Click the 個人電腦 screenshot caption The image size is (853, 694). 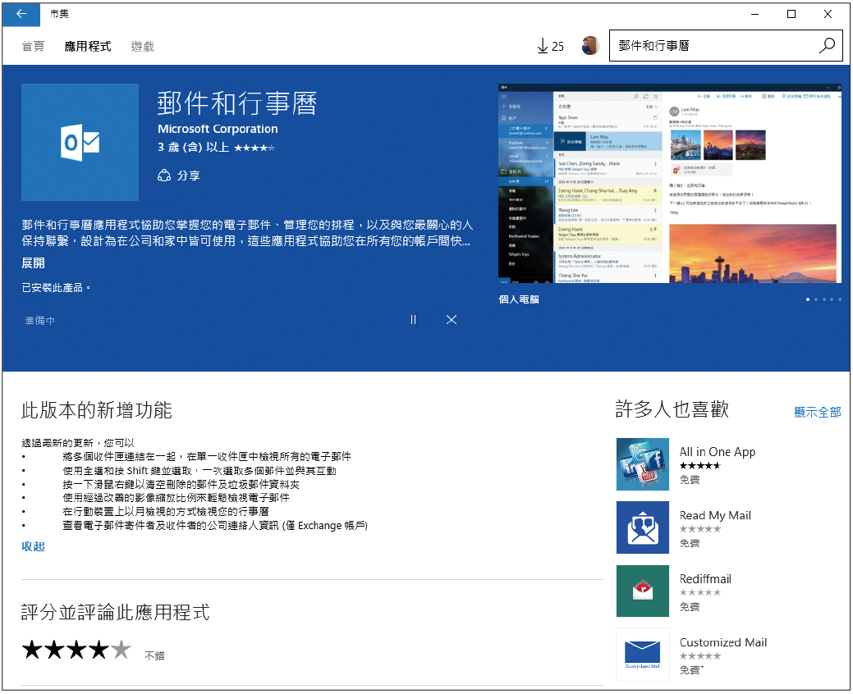[x=519, y=299]
